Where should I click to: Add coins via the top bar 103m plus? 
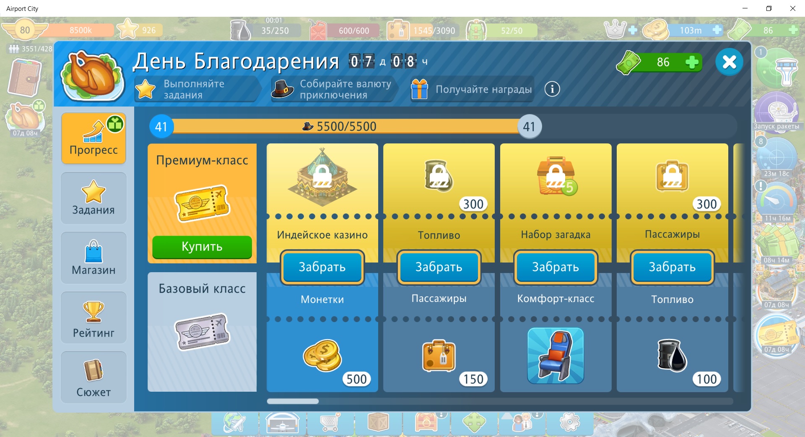click(717, 30)
